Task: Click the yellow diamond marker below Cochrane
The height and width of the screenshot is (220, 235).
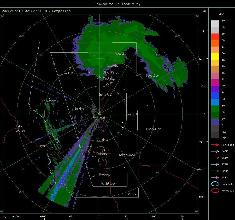Action: [89, 151]
